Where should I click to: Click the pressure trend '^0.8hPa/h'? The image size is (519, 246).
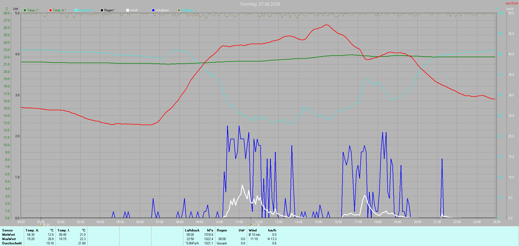[x=192, y=243]
